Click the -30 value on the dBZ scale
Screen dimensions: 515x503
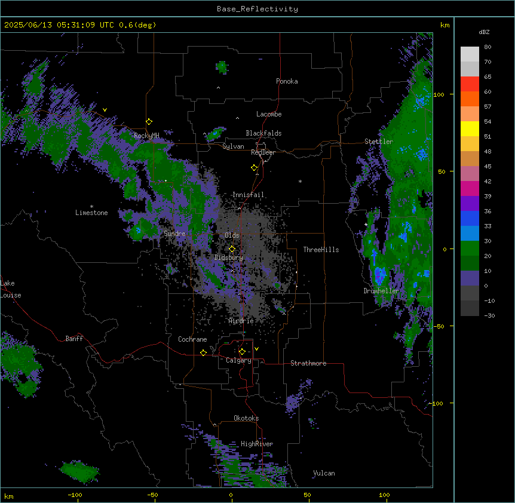tap(489, 315)
